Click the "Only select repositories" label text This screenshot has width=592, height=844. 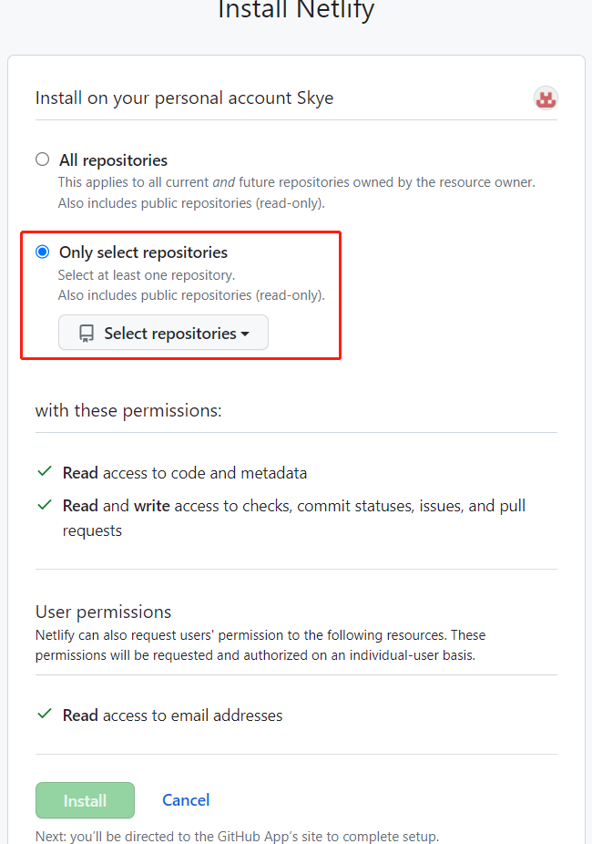pyautogui.click(x=143, y=252)
